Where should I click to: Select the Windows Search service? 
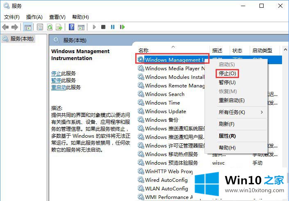[x=165, y=94]
